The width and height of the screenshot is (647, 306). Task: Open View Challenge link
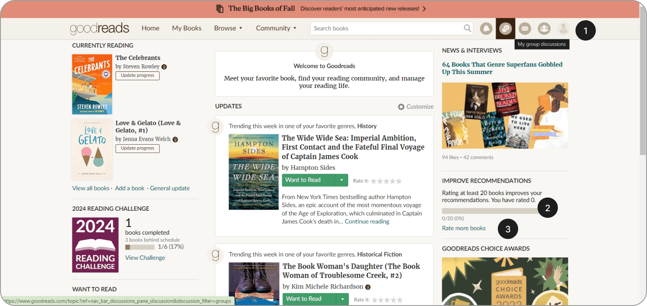point(145,258)
